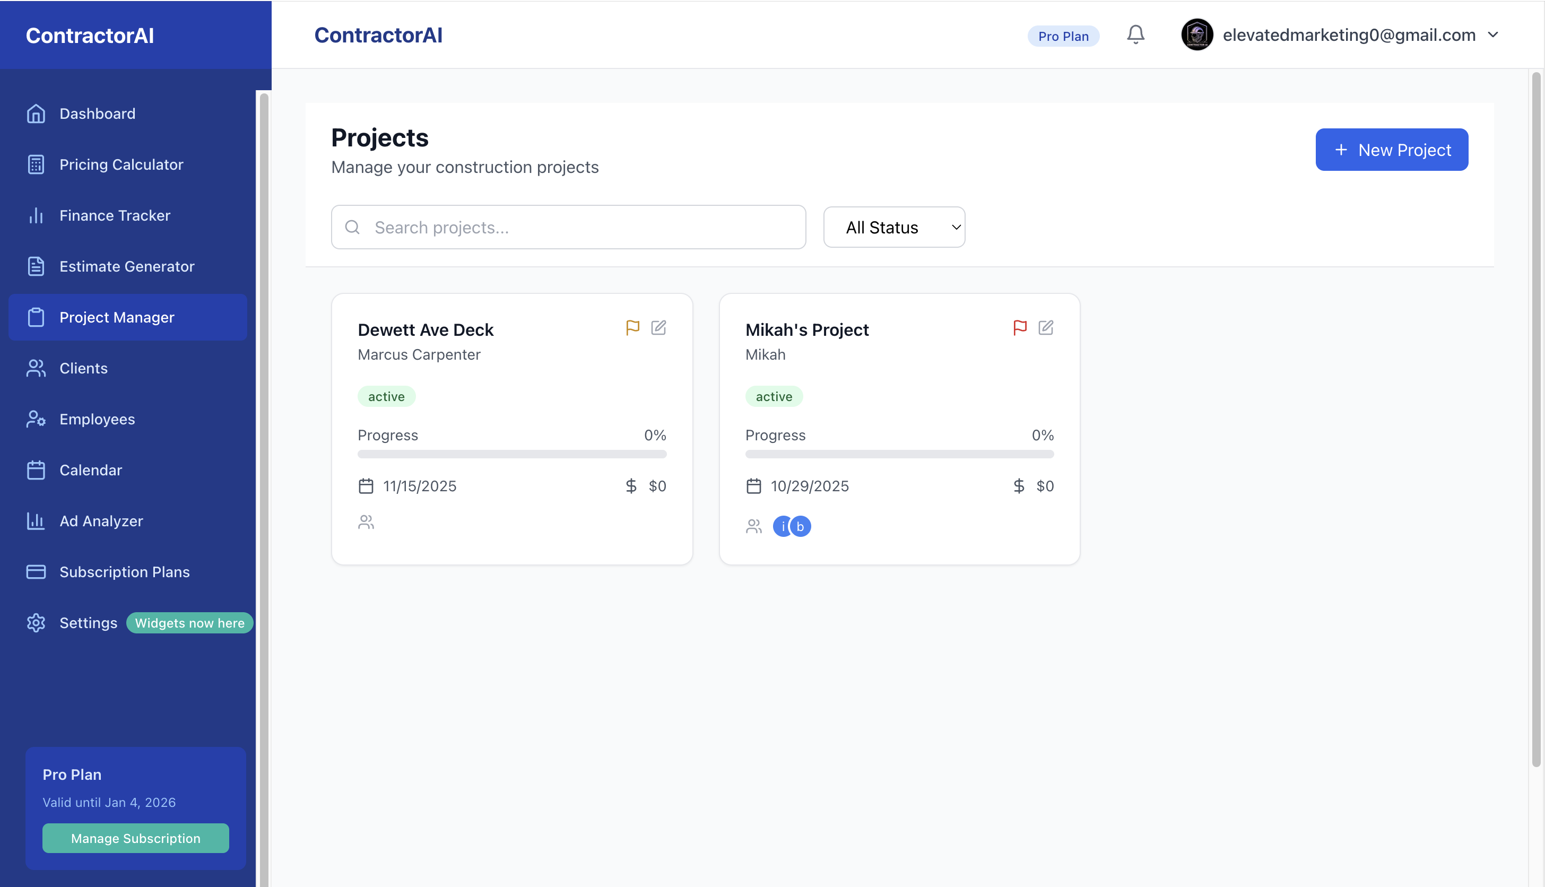1545x887 pixels.
Task: Select the Estimate Generator icon
Action: pos(36,266)
